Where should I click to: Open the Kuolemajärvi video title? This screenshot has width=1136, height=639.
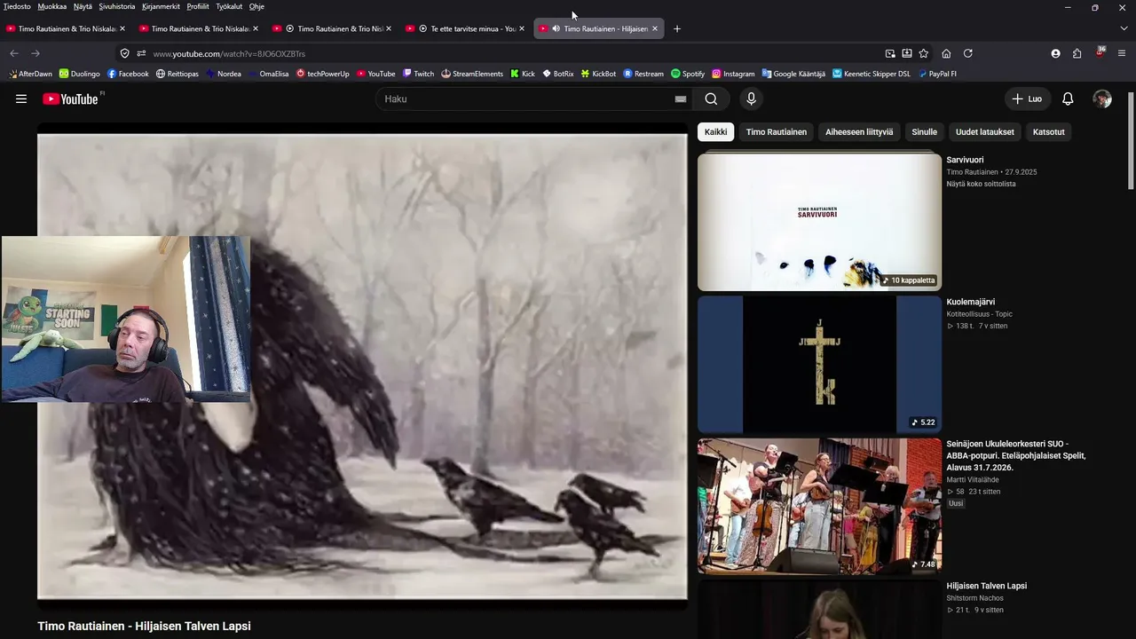point(970,302)
